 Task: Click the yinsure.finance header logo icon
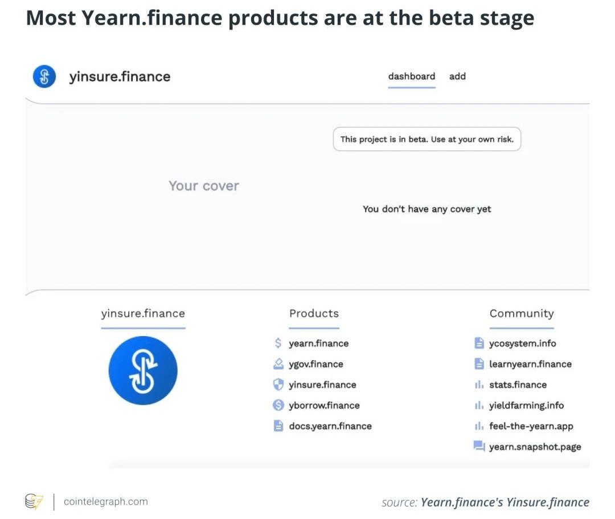(44, 76)
